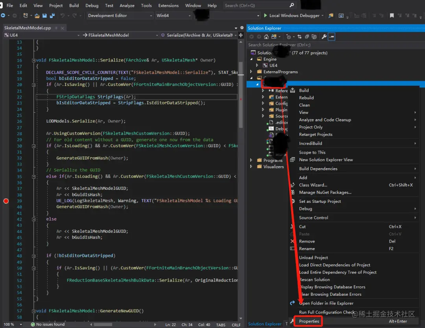Click the editor window settings gear icon
Viewport: 425px width, 328px height.
point(242,28)
